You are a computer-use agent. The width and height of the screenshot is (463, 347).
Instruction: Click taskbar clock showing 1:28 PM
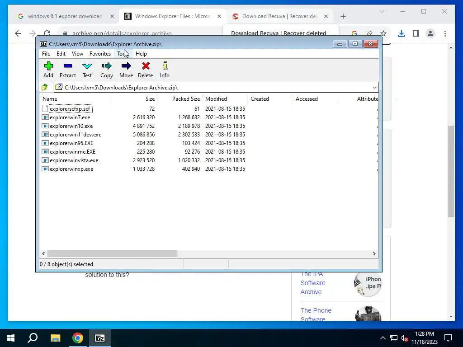click(424, 338)
